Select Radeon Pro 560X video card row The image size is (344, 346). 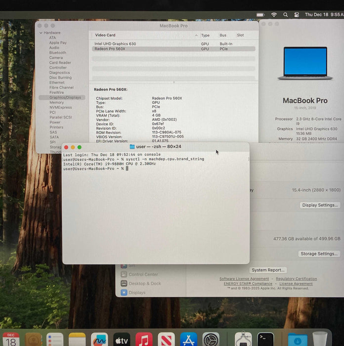click(x=173, y=49)
